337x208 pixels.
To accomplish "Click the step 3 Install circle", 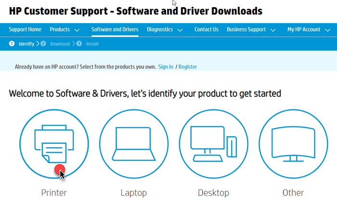I will pos(79,44).
